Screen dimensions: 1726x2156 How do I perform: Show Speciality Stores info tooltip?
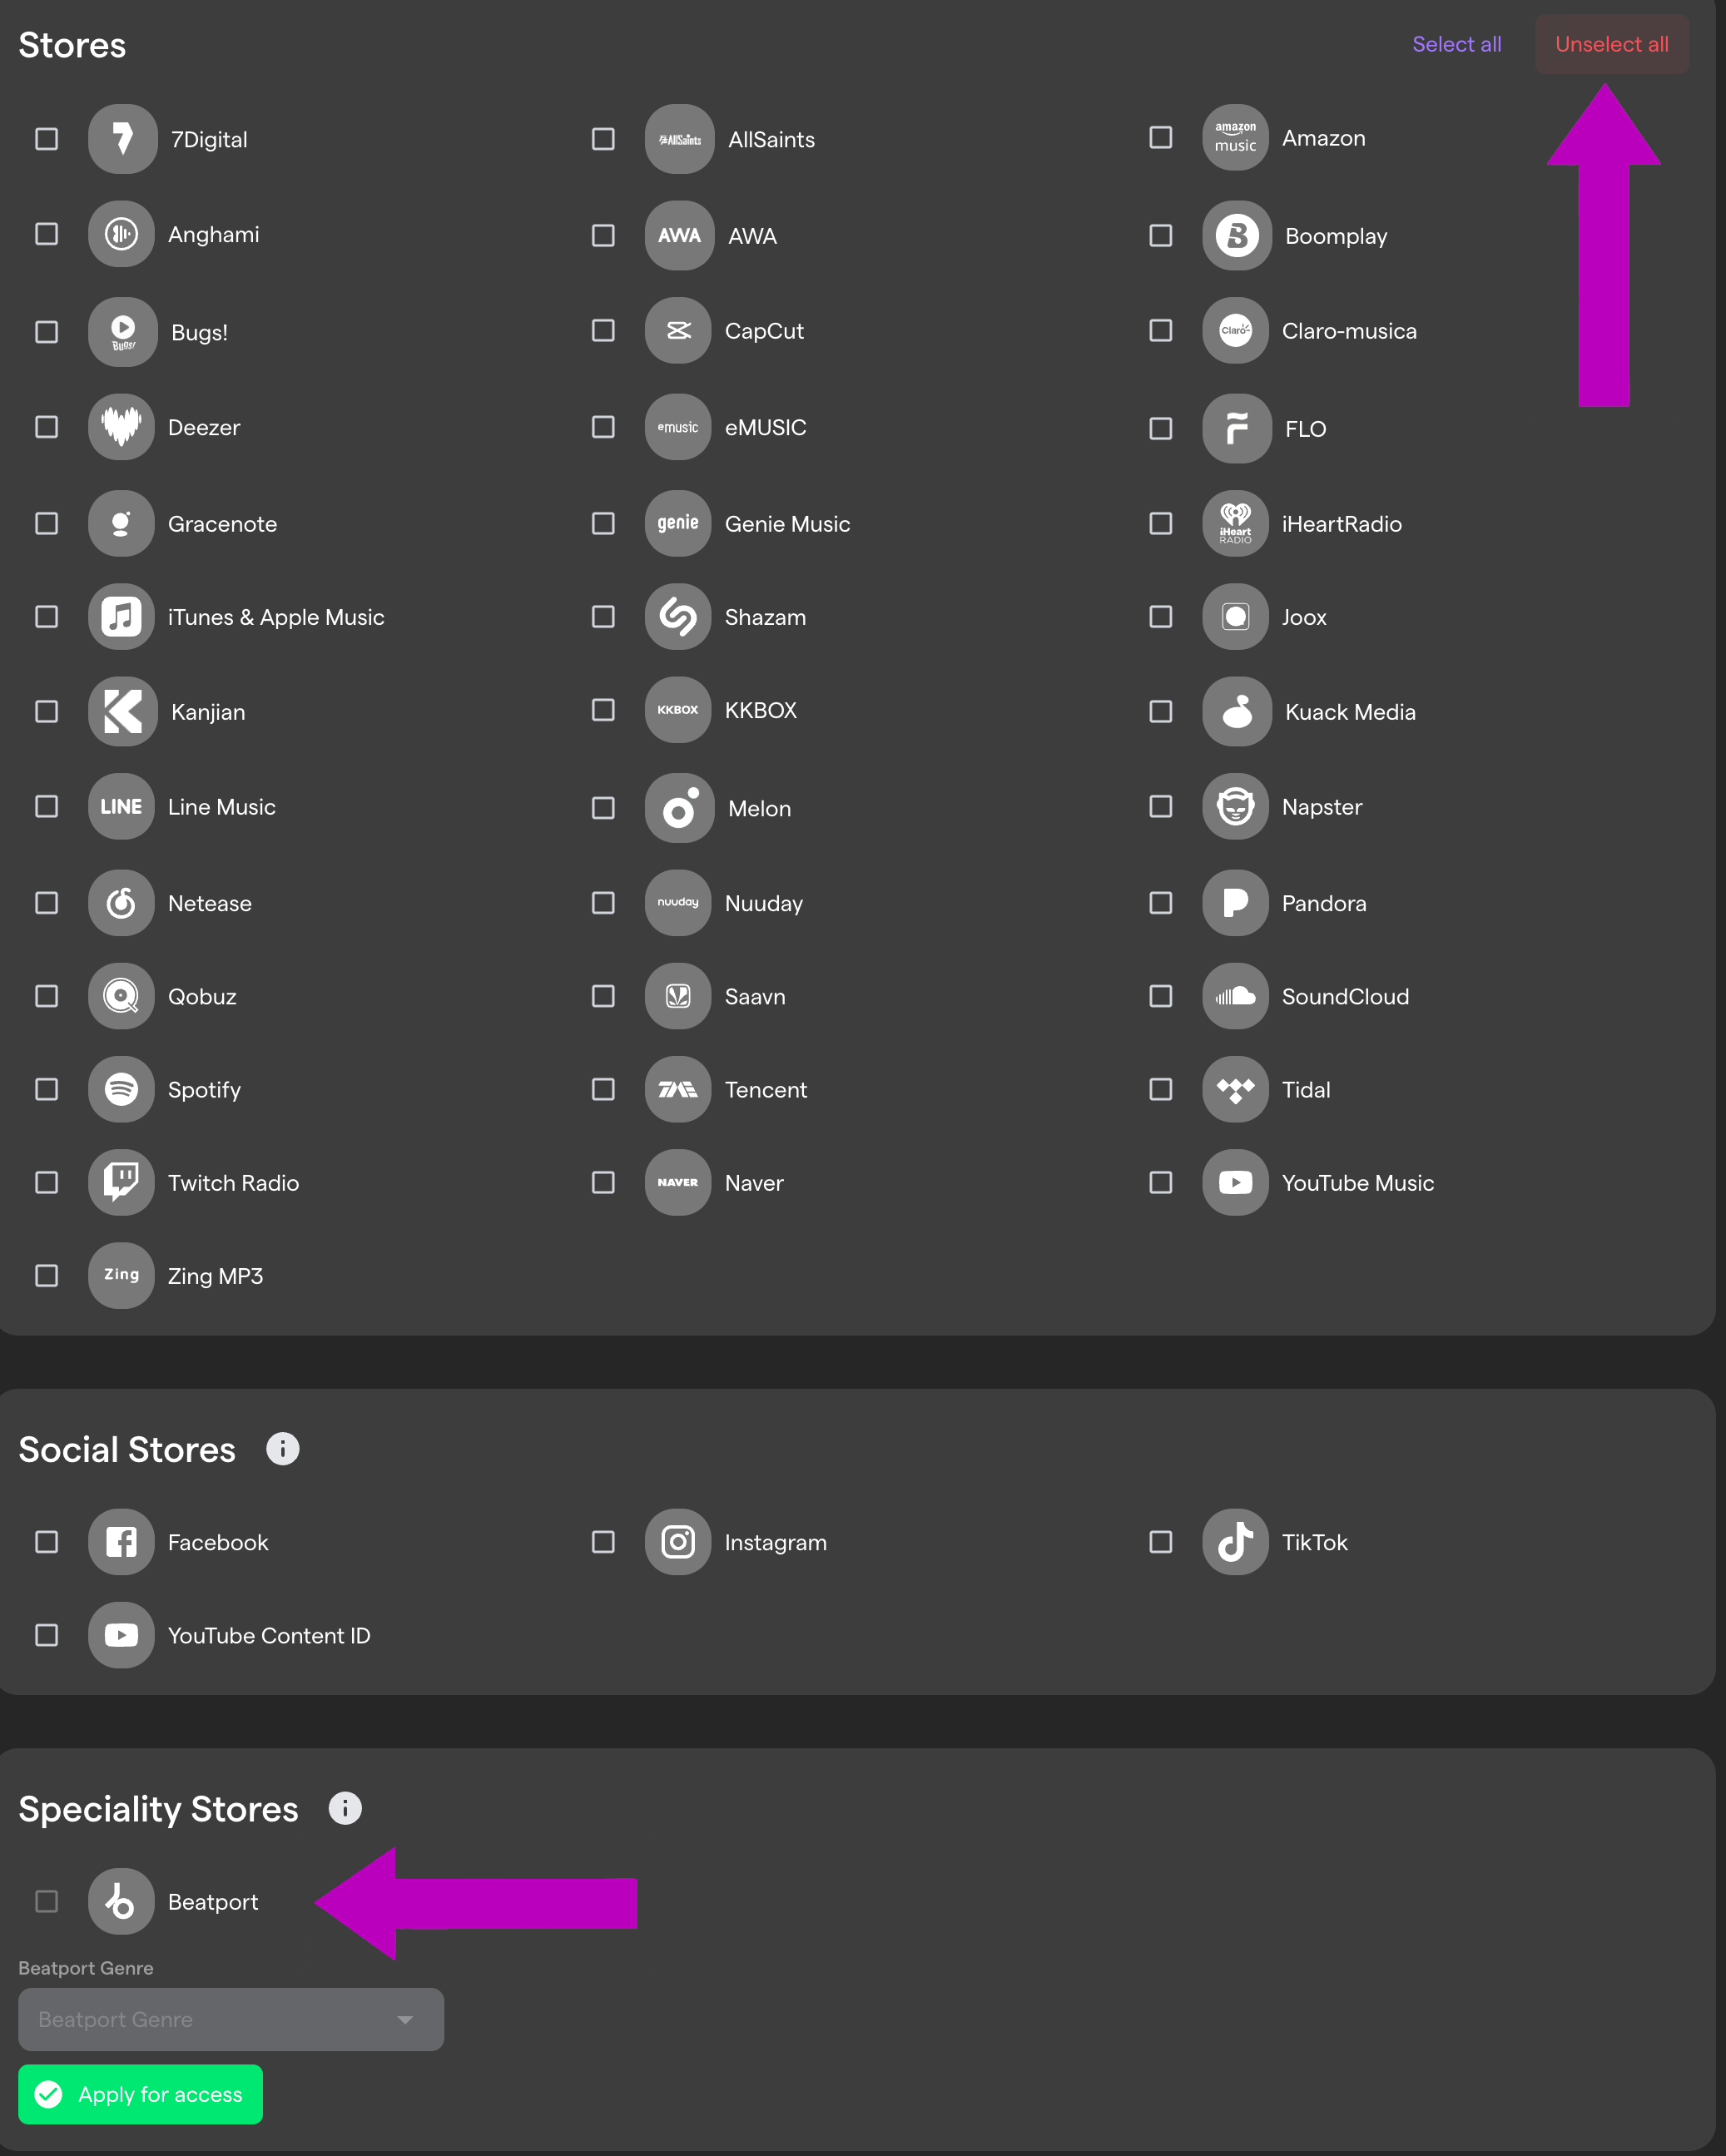345,1808
